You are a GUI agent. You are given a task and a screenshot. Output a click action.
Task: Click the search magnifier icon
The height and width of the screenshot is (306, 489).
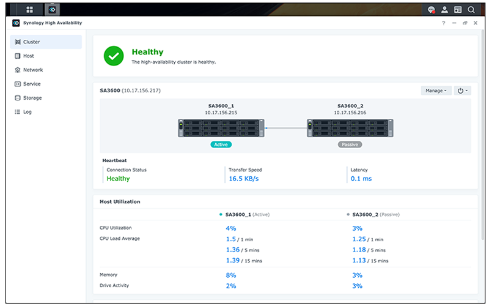pos(471,10)
